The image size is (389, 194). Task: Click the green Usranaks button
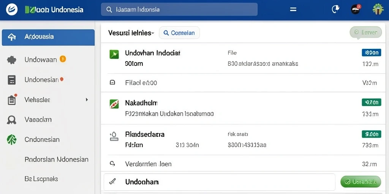(x=361, y=182)
